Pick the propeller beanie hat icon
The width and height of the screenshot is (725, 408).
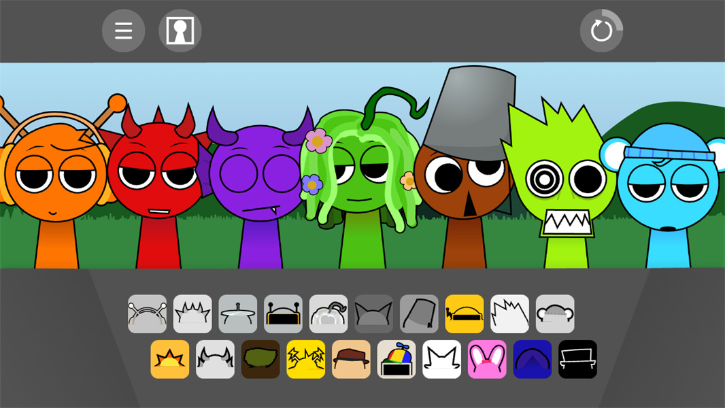[x=397, y=359]
